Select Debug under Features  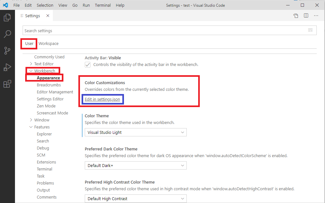[x=43, y=148]
